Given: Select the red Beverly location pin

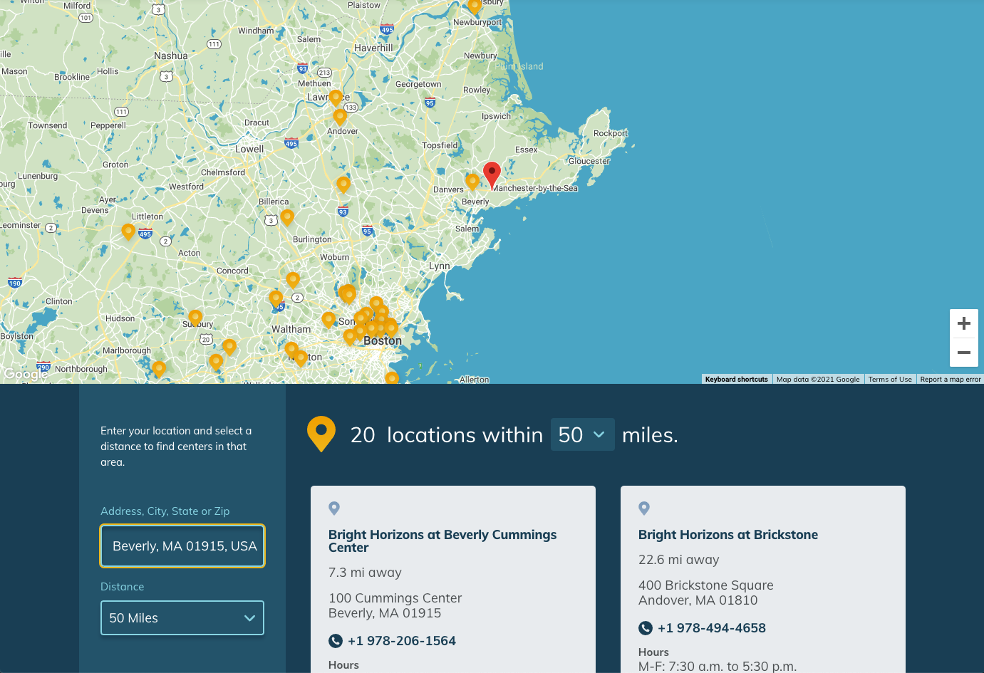Looking at the screenshot, I should coord(492,175).
